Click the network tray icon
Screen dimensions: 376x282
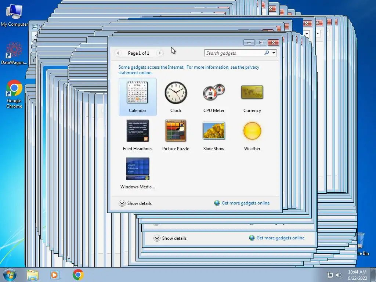330,275
